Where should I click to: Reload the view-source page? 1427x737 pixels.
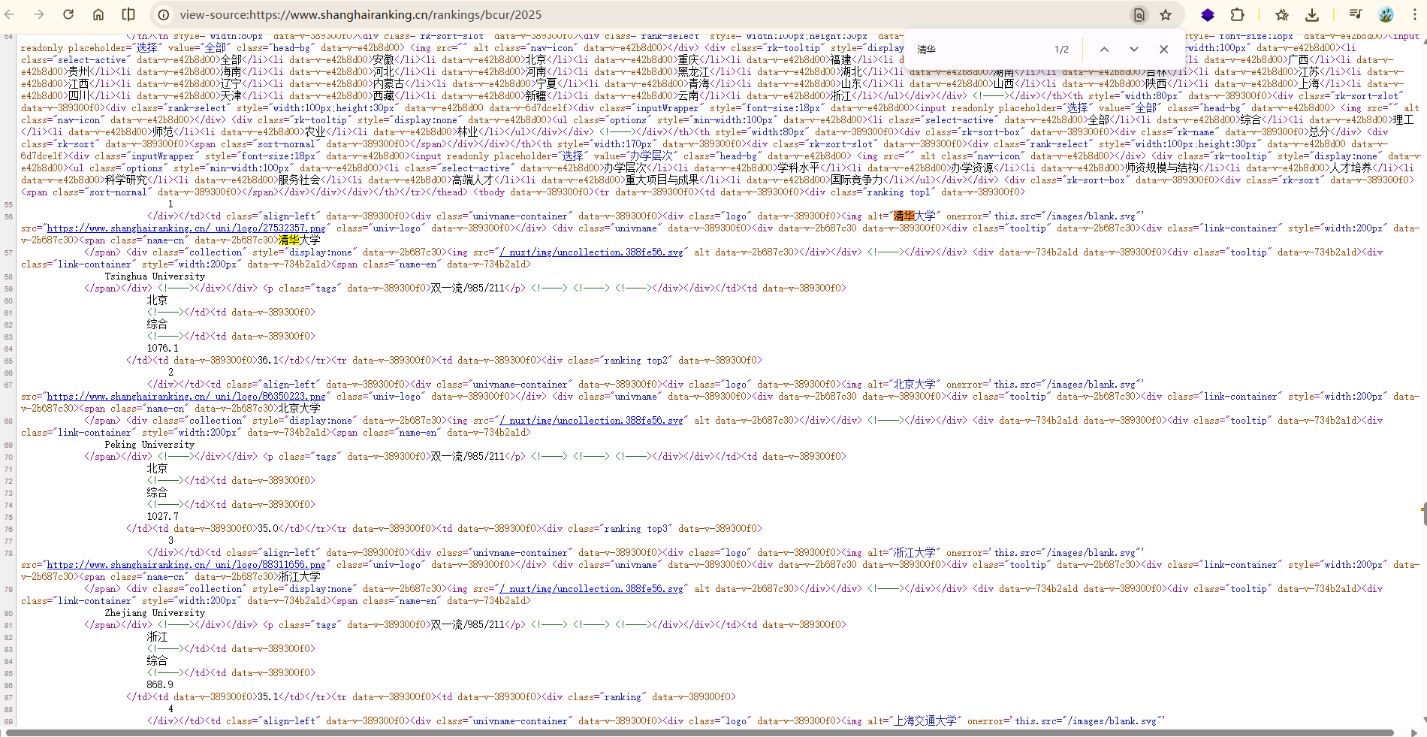click(68, 14)
